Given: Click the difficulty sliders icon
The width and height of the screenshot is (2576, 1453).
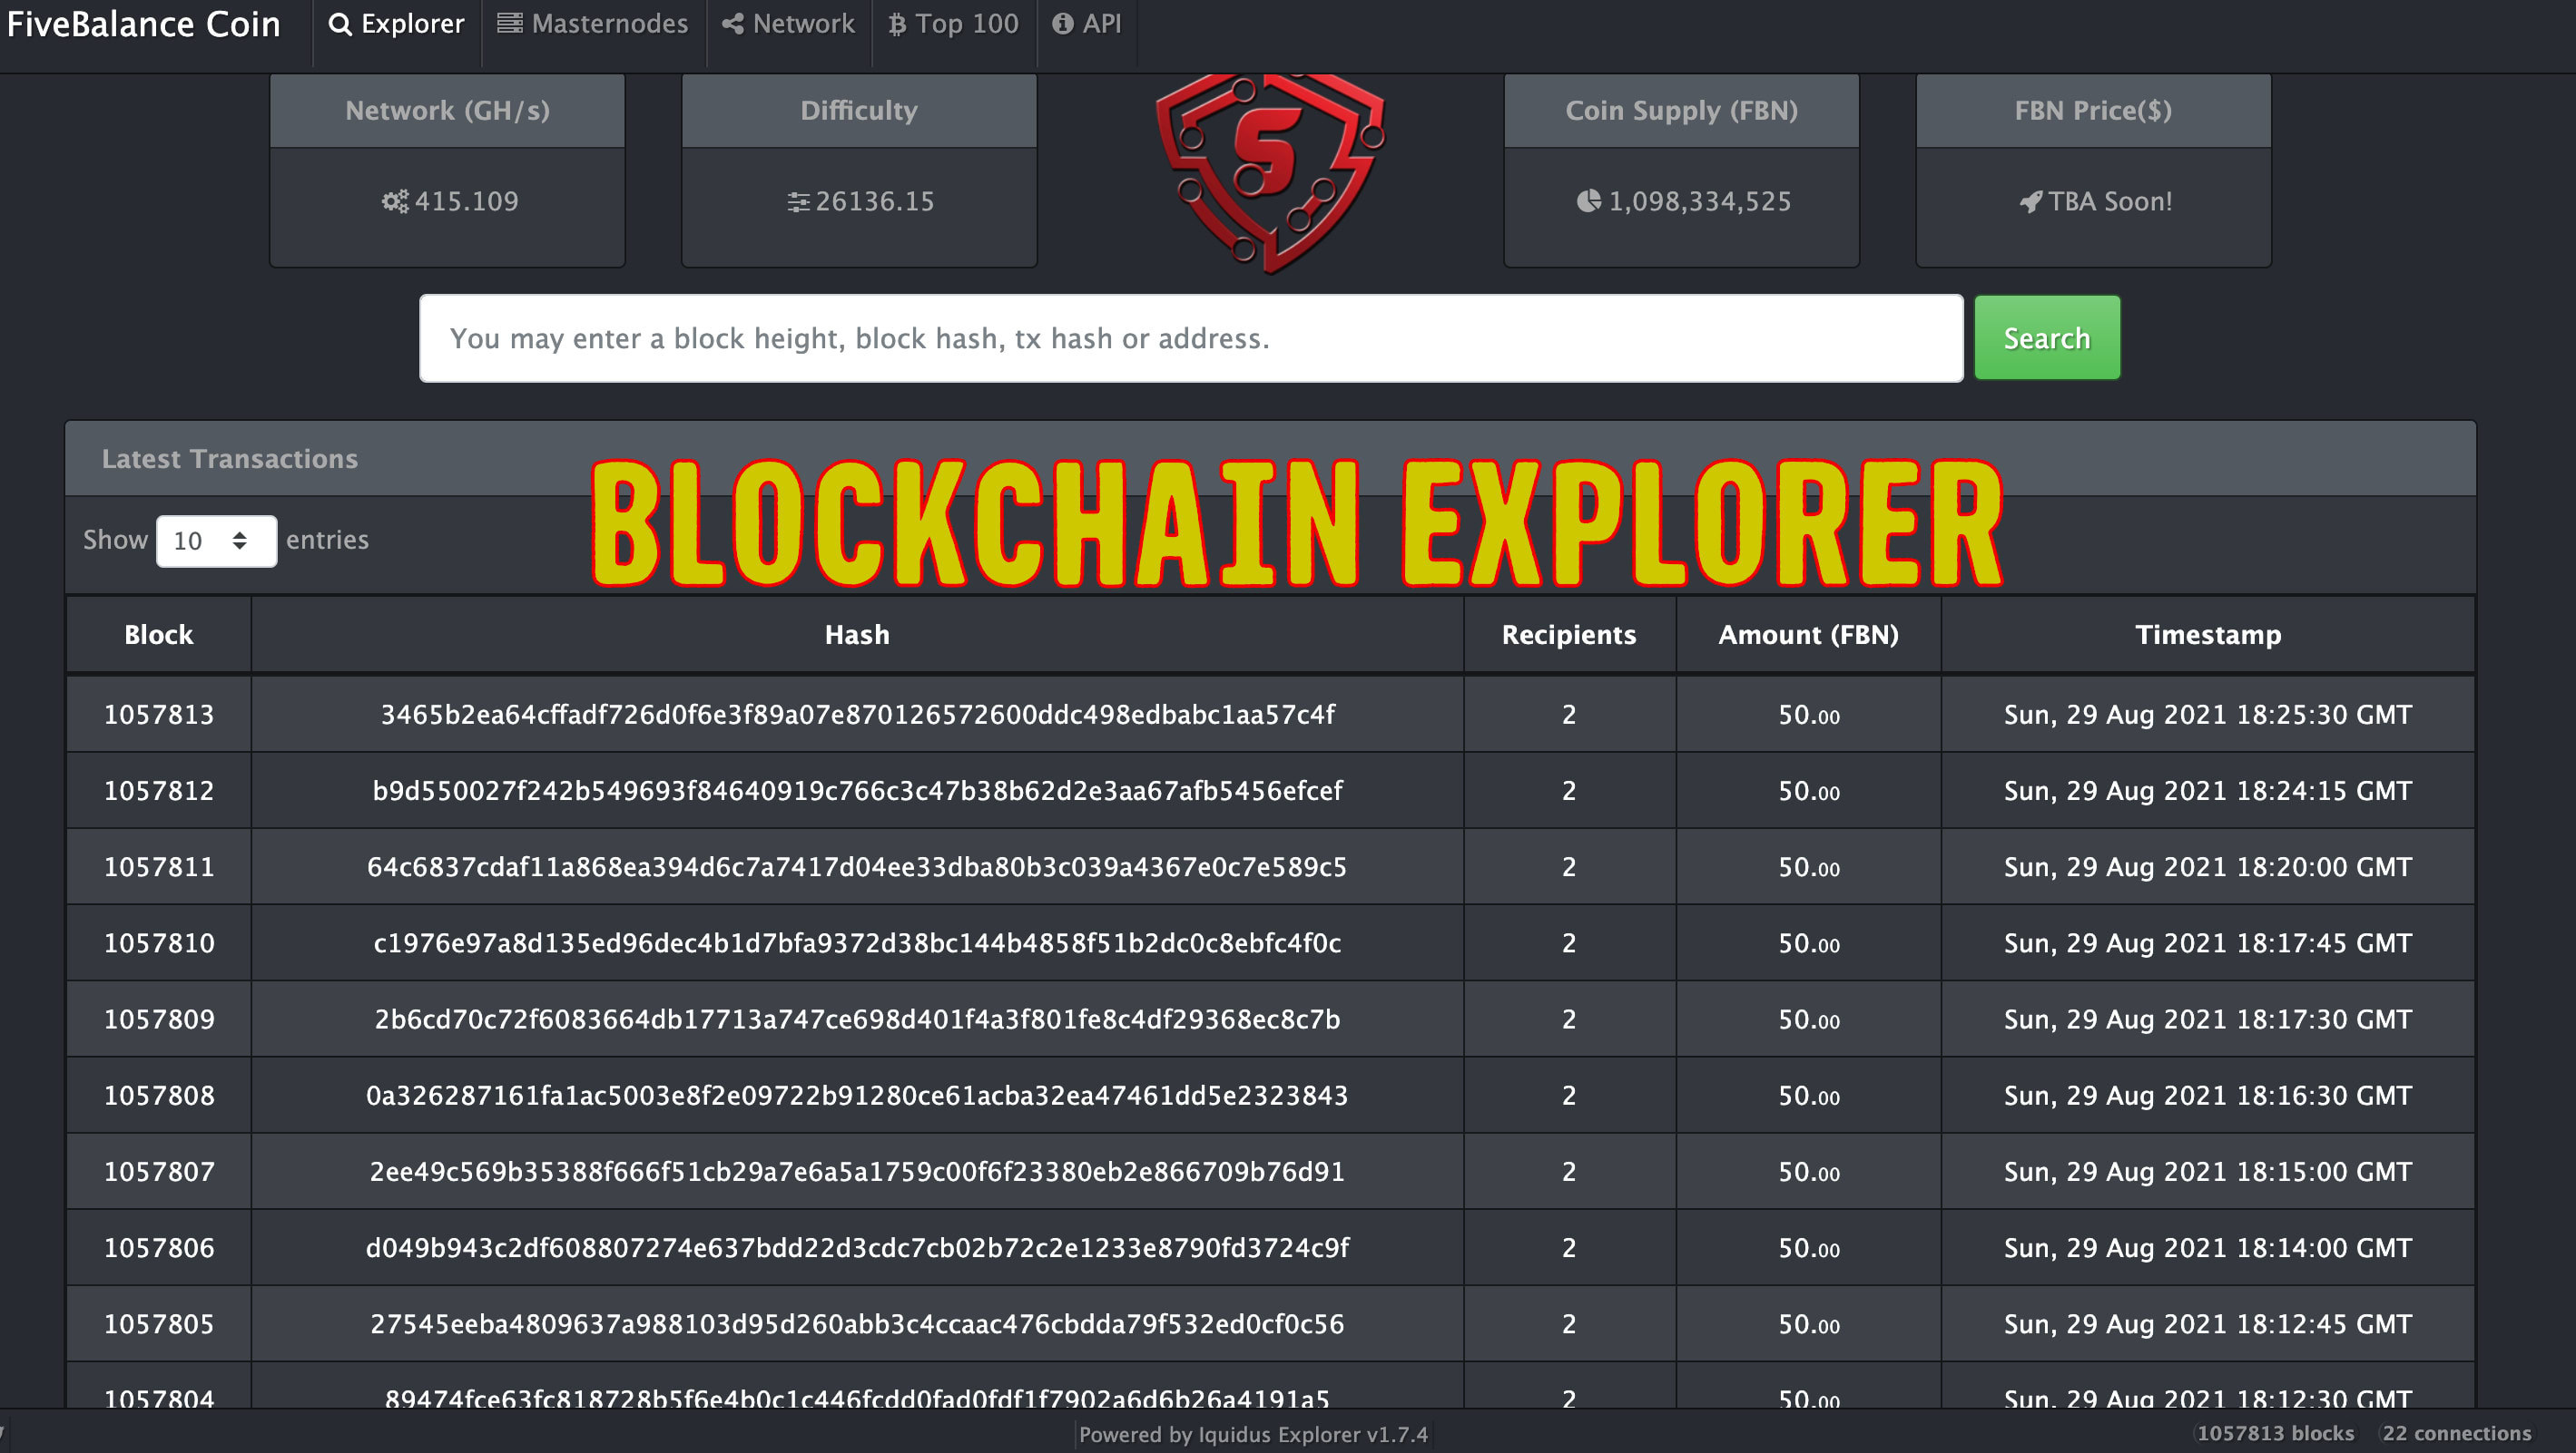Looking at the screenshot, I should [798, 200].
